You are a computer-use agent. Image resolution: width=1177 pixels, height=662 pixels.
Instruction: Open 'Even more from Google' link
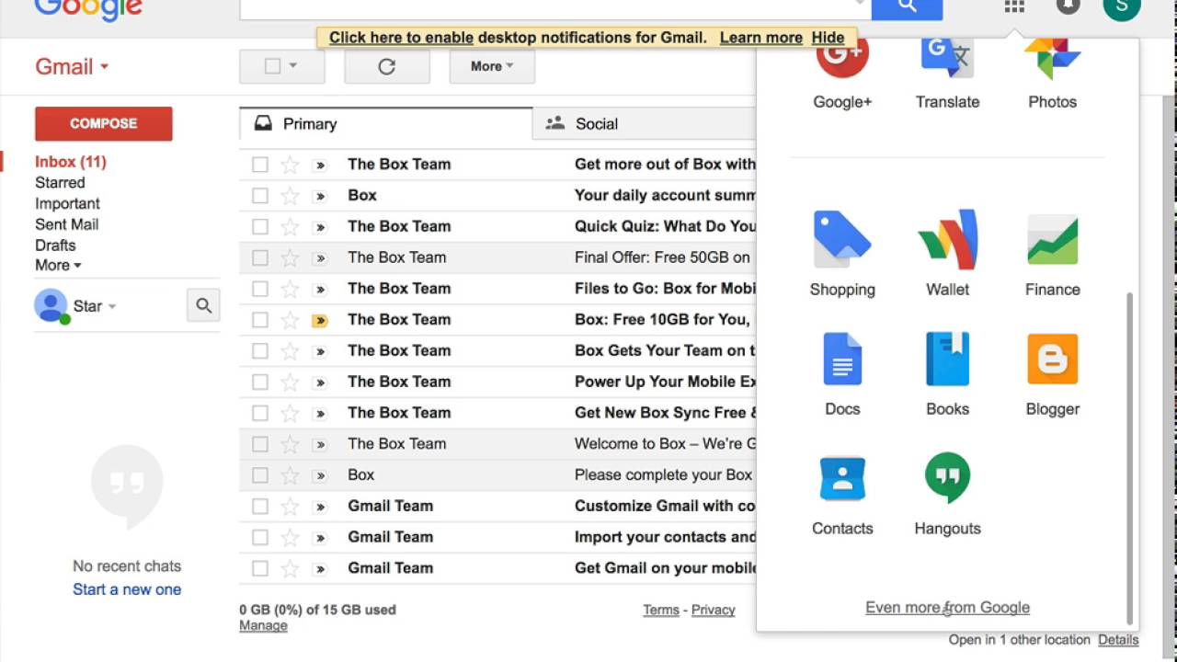(x=947, y=608)
